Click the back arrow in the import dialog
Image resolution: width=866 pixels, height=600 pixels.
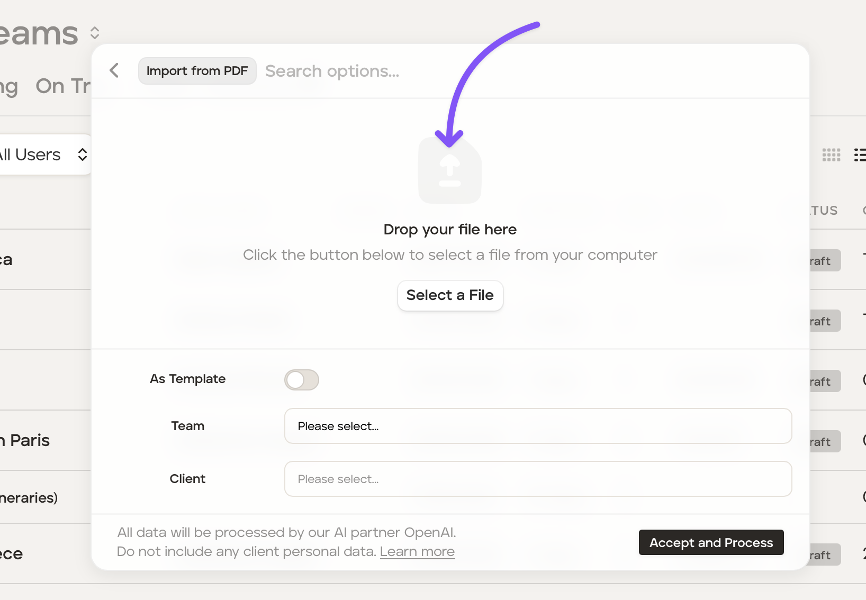tap(114, 70)
